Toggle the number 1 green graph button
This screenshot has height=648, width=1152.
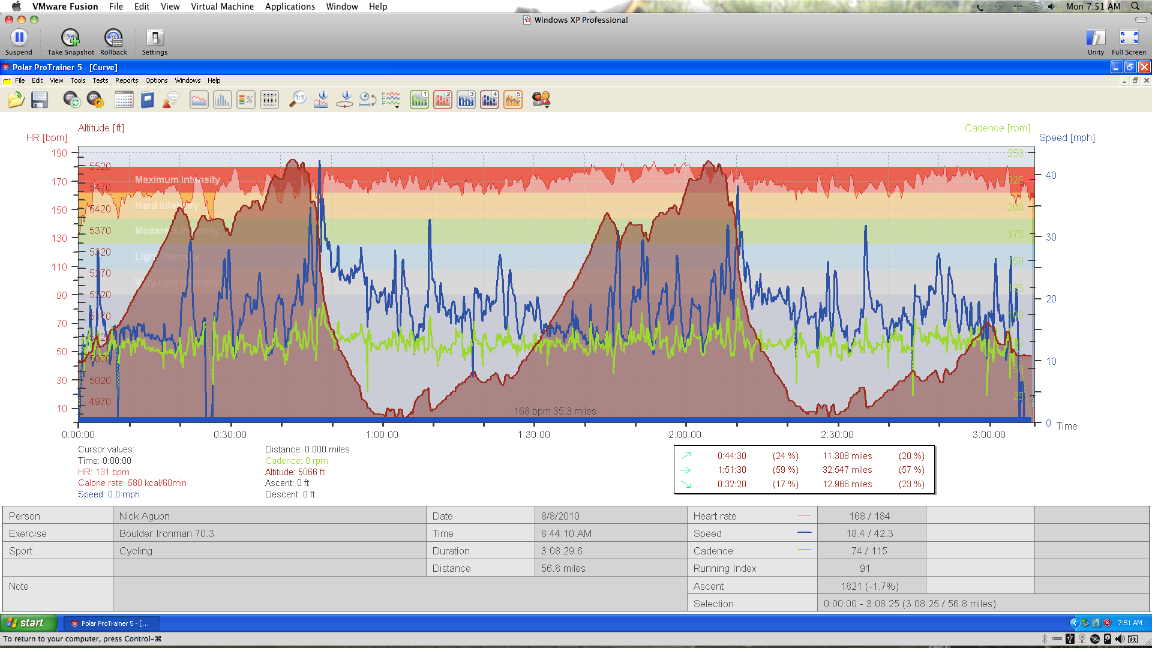(419, 100)
